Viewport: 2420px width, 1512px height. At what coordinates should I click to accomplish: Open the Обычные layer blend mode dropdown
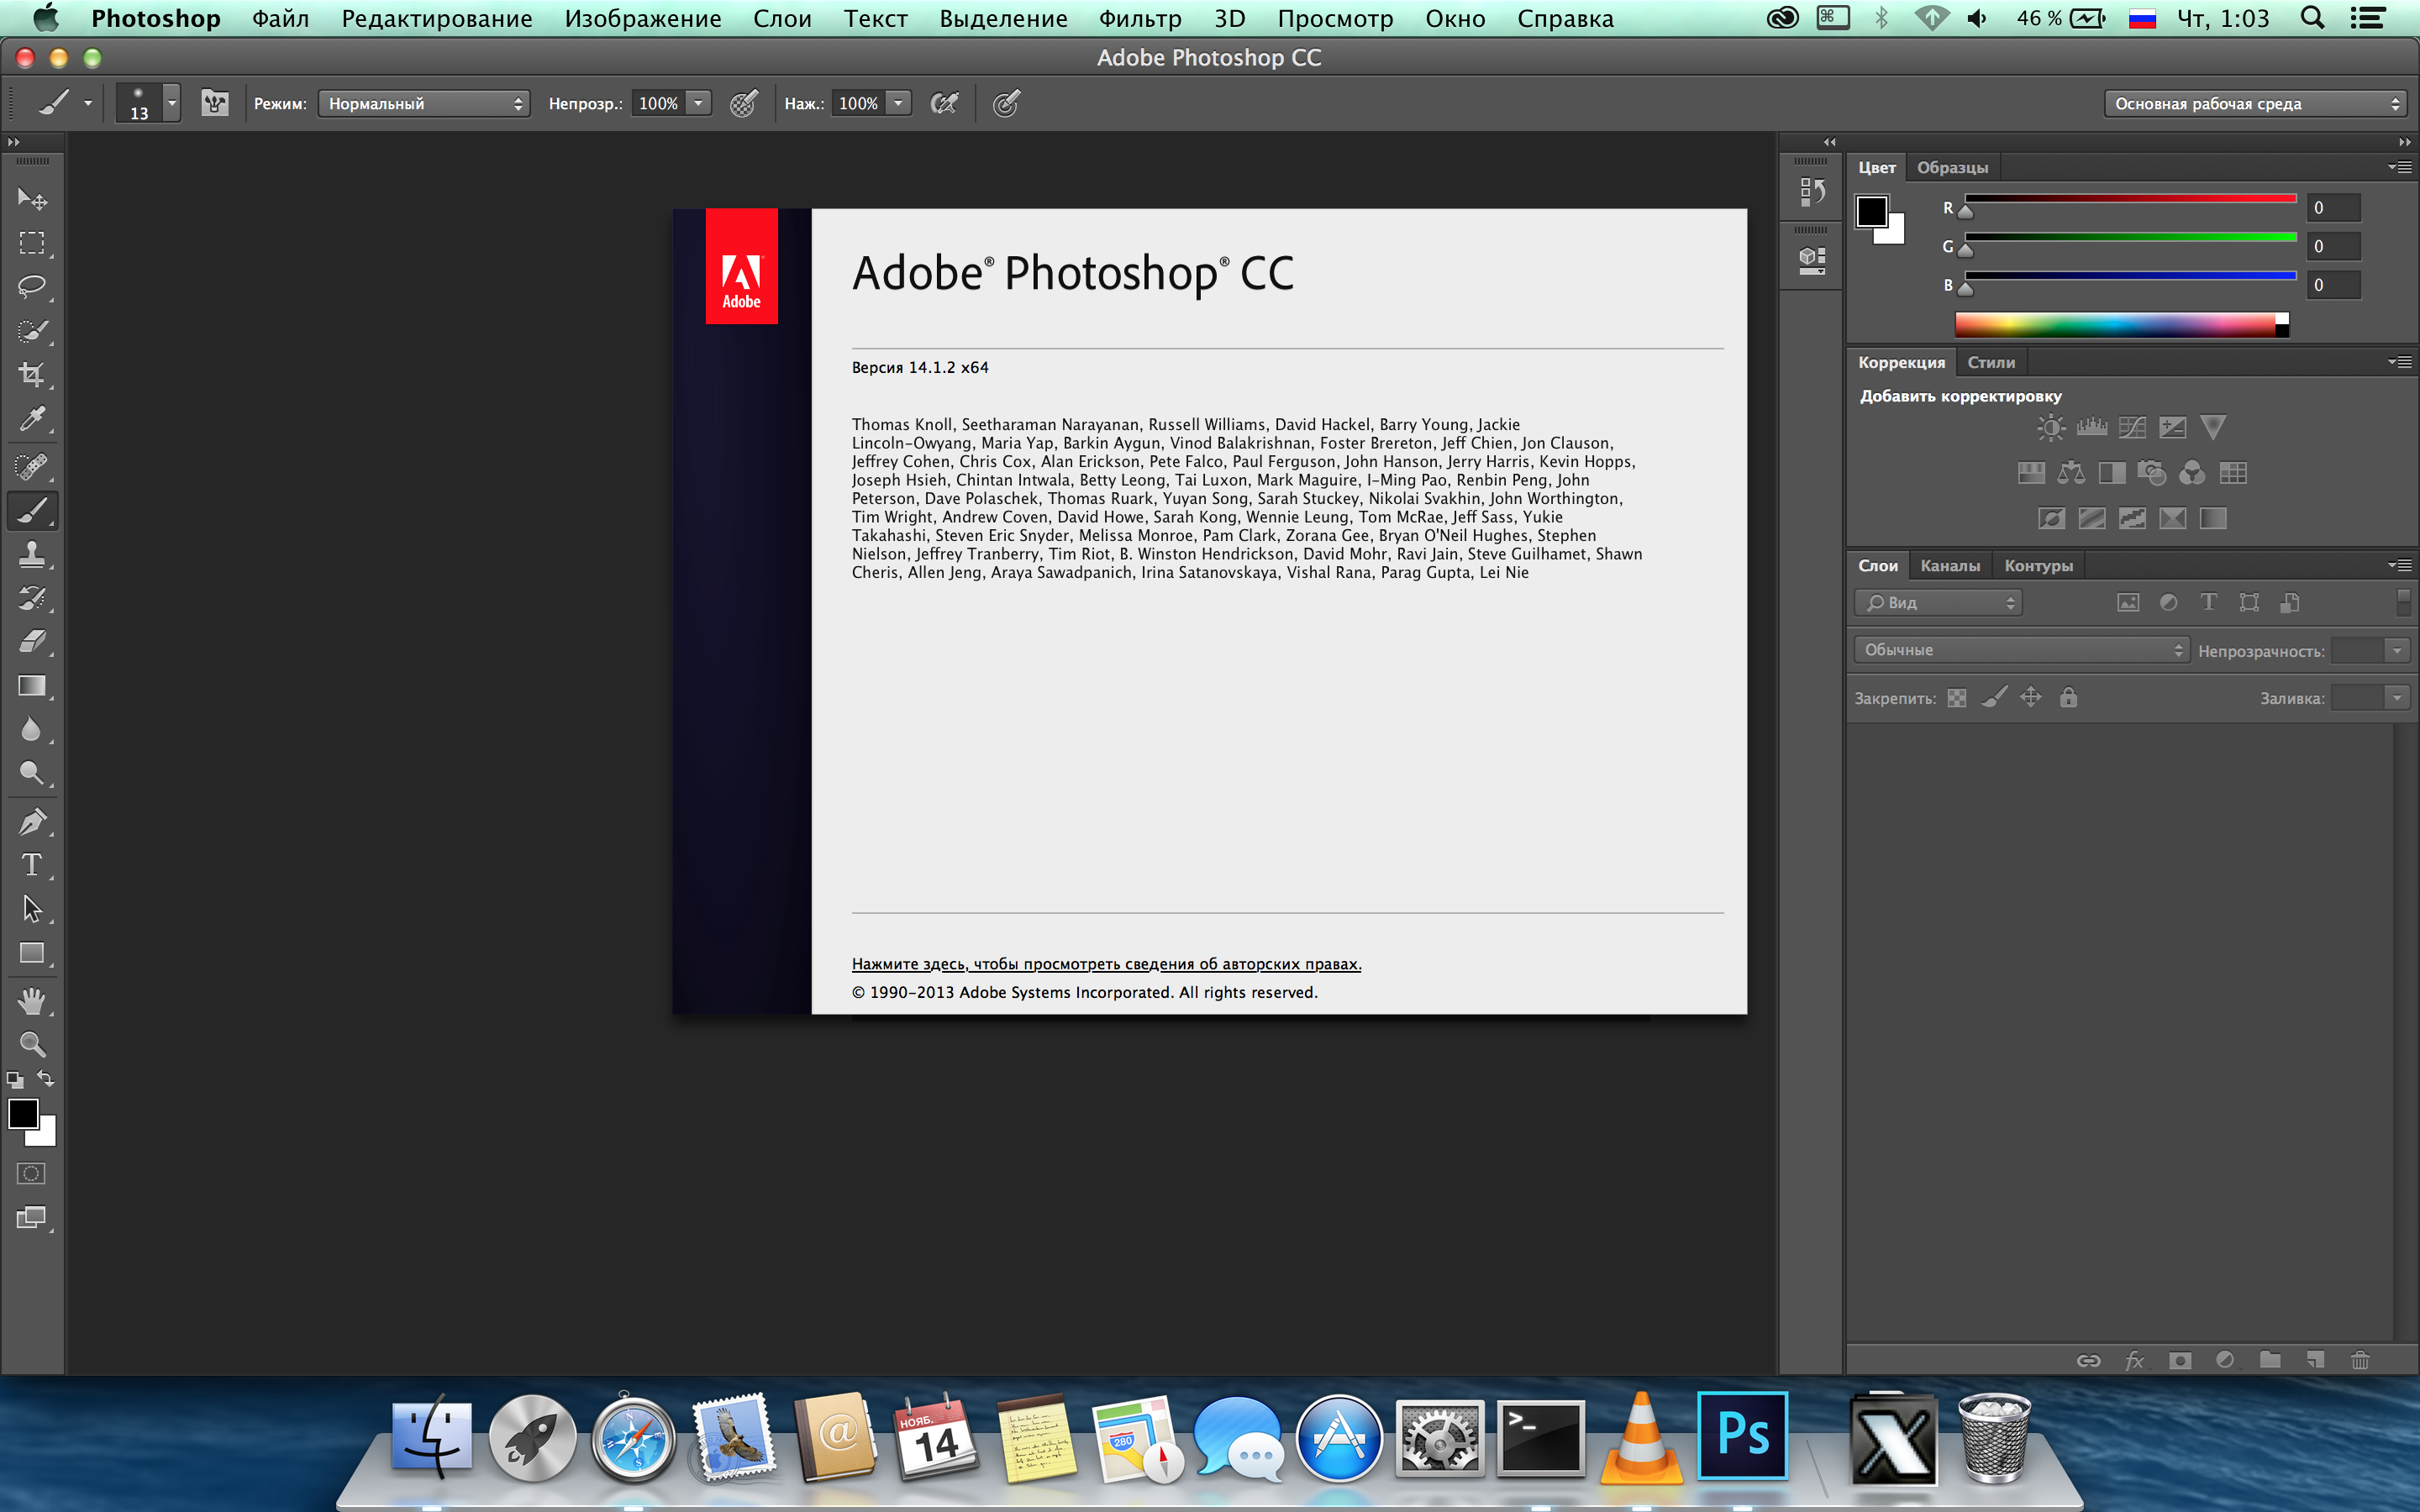[x=2021, y=650]
